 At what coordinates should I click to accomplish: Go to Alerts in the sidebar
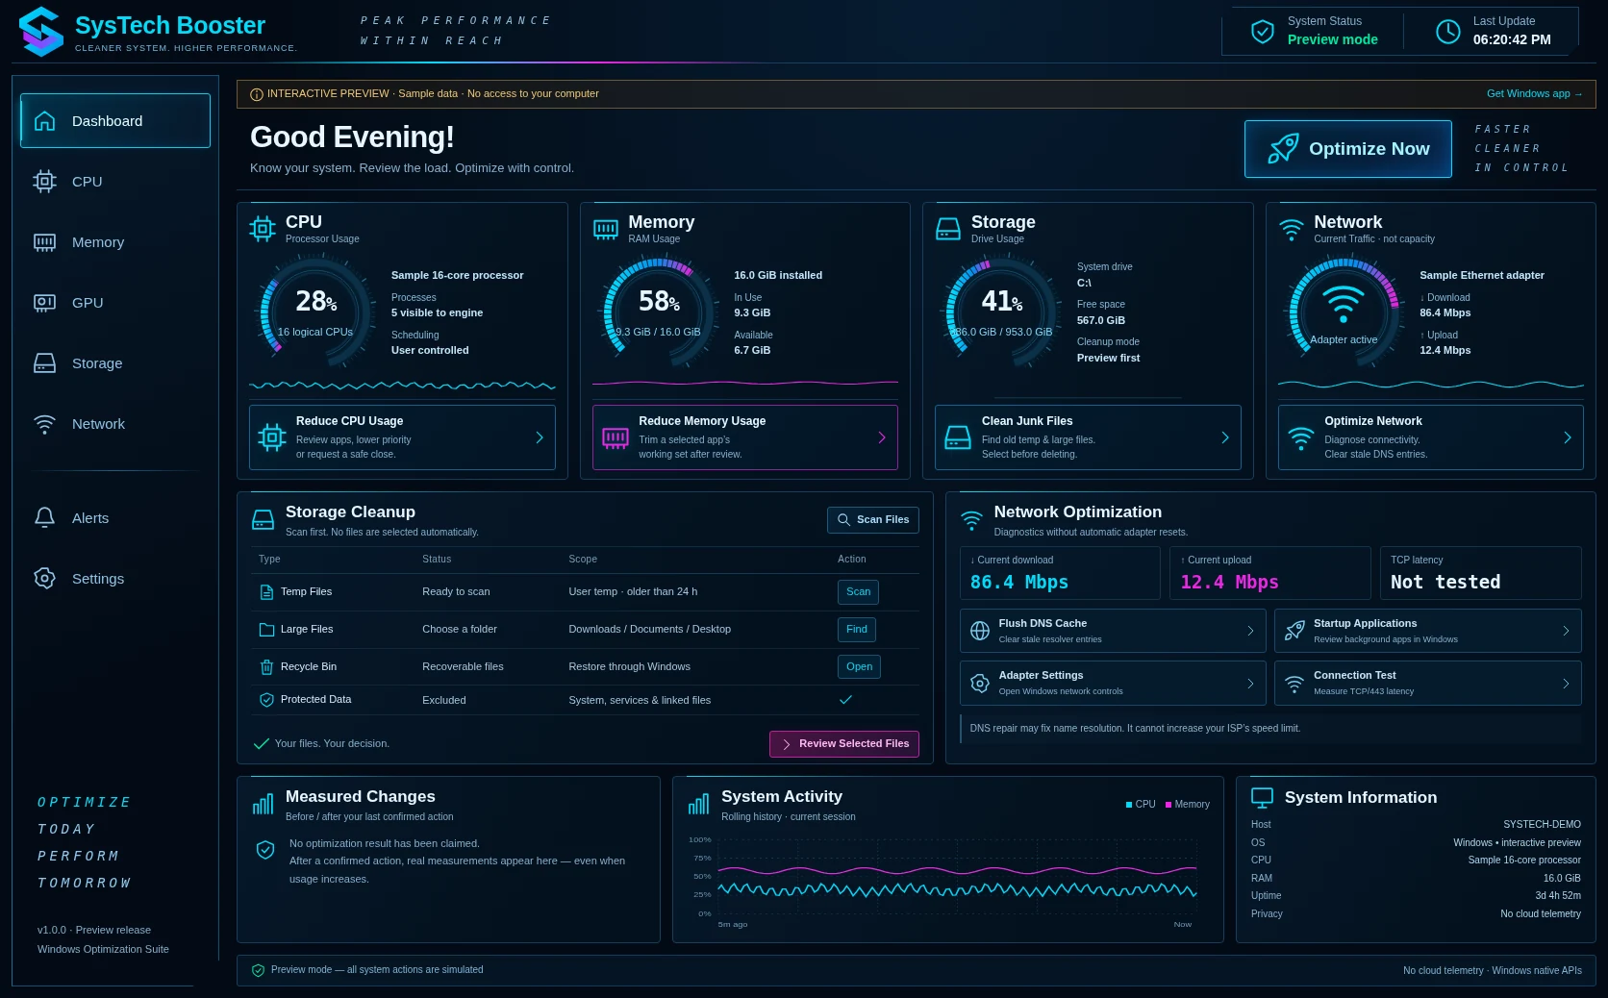pos(115,518)
